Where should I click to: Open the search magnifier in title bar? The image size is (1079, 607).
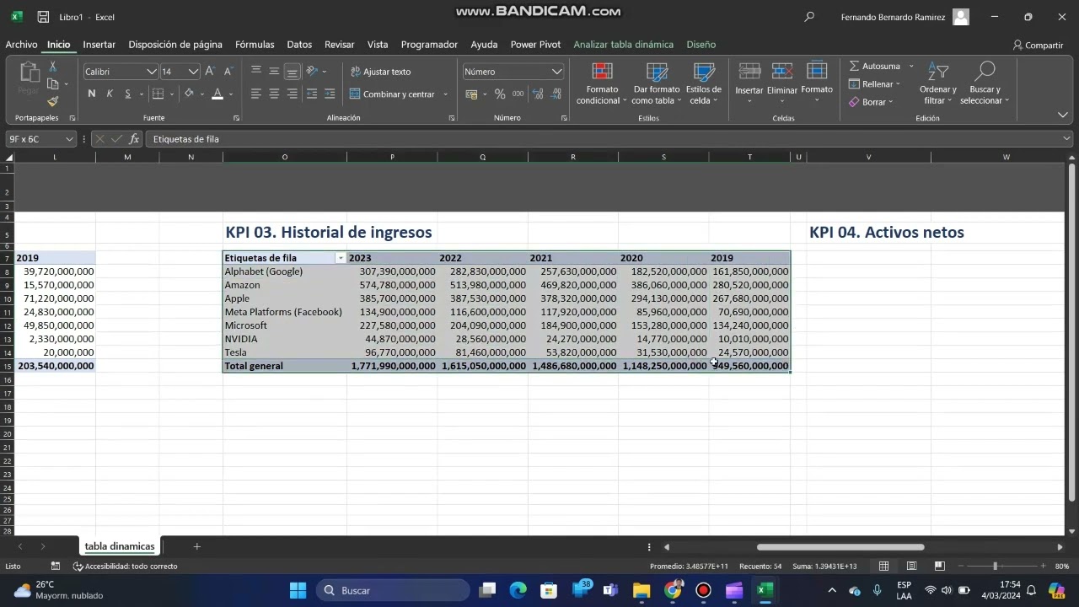[809, 17]
